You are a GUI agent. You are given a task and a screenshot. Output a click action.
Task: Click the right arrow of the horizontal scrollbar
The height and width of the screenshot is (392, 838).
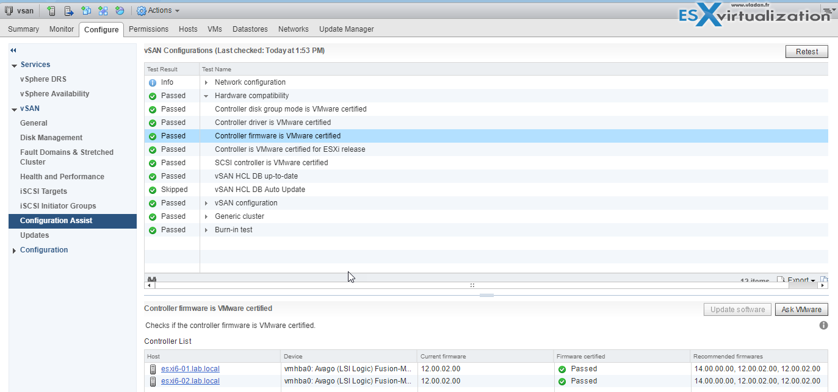point(823,285)
